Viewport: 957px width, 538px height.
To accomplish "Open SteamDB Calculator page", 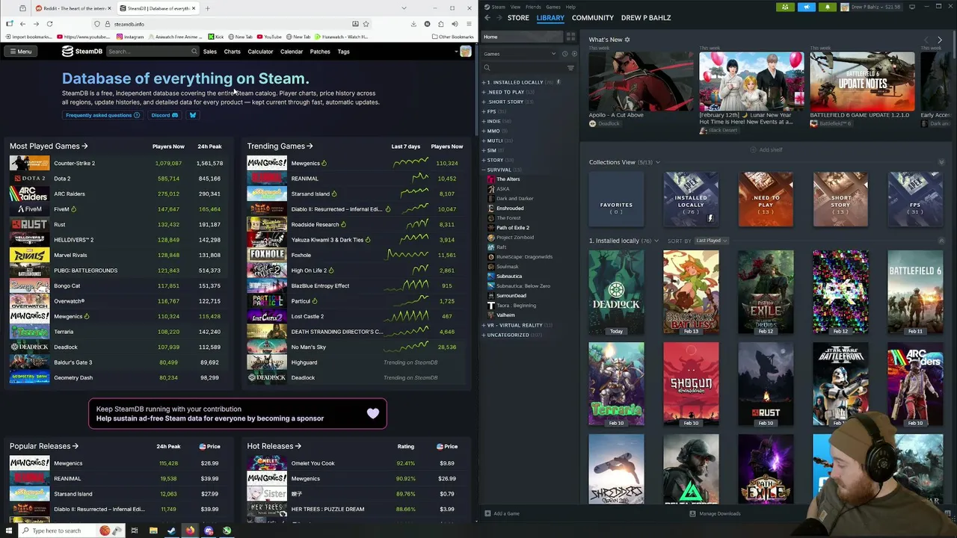I will pyautogui.click(x=260, y=52).
